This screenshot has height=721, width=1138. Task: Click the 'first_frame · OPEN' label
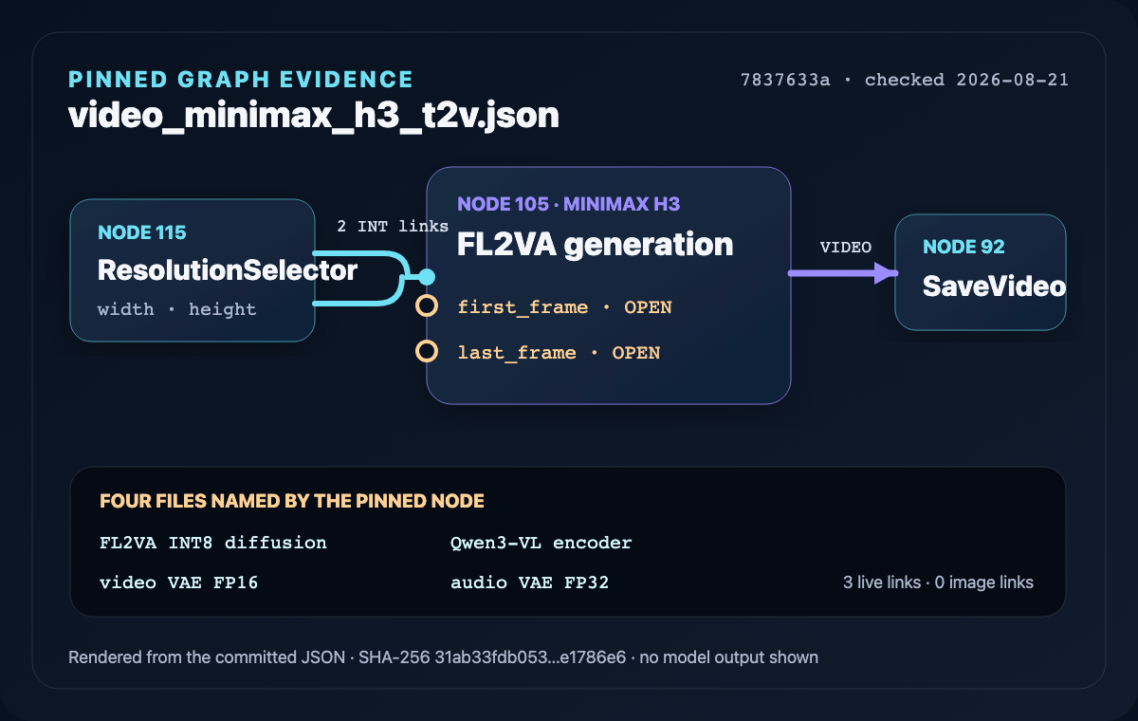[564, 307]
